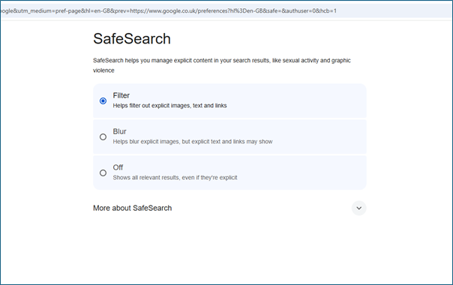This screenshot has width=453, height=285.
Task: Choose the Off radio button
Action: 103,172
